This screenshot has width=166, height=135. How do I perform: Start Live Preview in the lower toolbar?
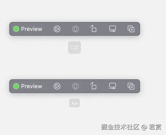57,86
